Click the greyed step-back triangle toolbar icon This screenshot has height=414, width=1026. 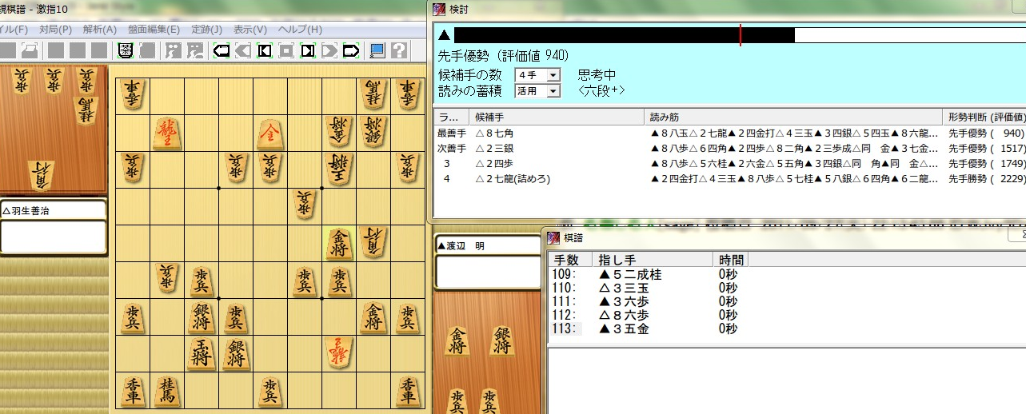[243, 51]
